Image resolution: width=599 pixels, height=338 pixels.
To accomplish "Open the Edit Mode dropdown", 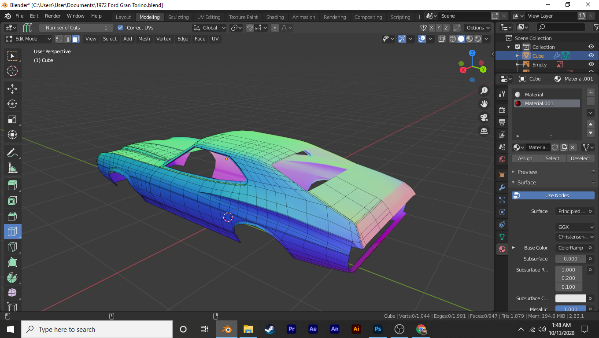I will (x=28, y=39).
